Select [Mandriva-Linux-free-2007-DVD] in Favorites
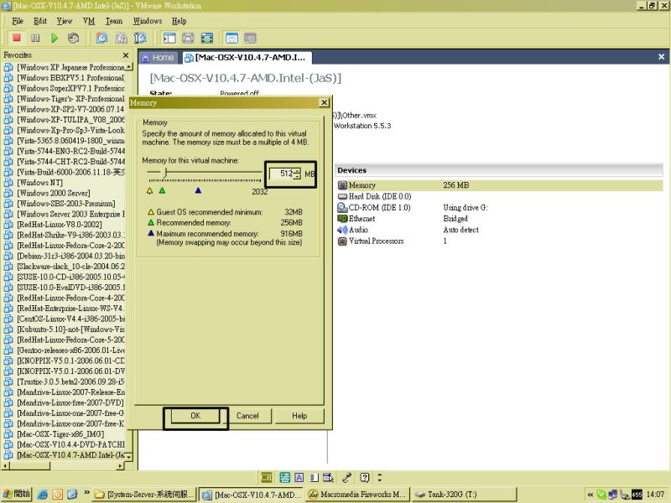Screen dimensions: 671x503 coord(70,402)
